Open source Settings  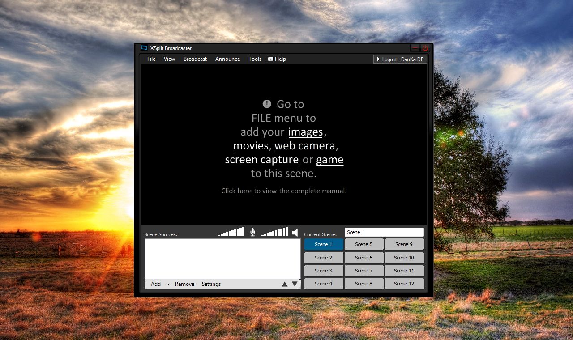click(211, 284)
